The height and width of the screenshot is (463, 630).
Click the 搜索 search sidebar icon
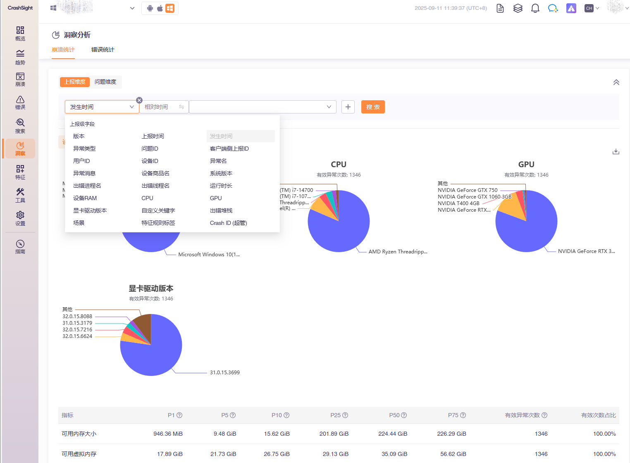20,125
